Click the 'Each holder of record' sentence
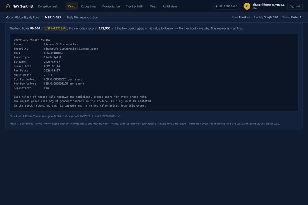 point(80,97)
